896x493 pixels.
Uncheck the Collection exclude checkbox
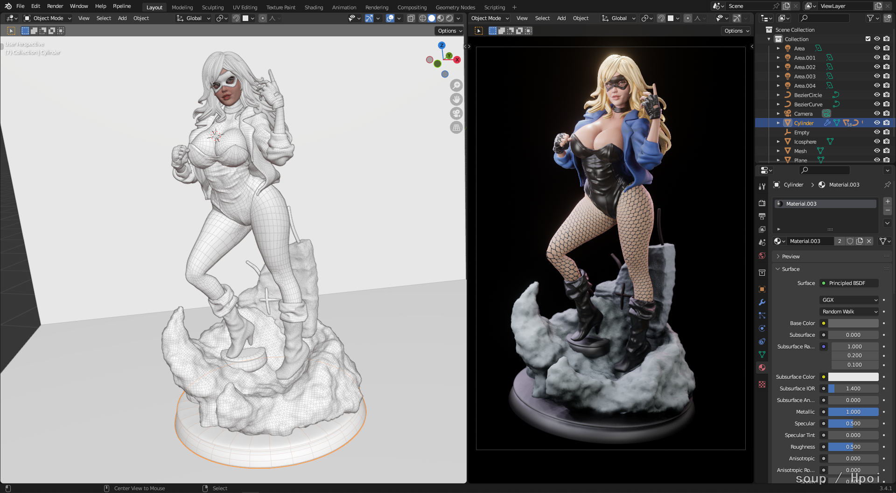click(868, 39)
